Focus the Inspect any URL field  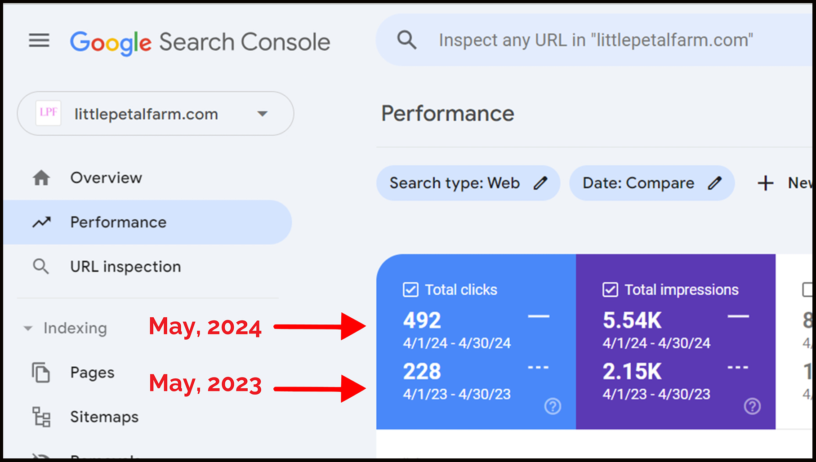click(596, 40)
